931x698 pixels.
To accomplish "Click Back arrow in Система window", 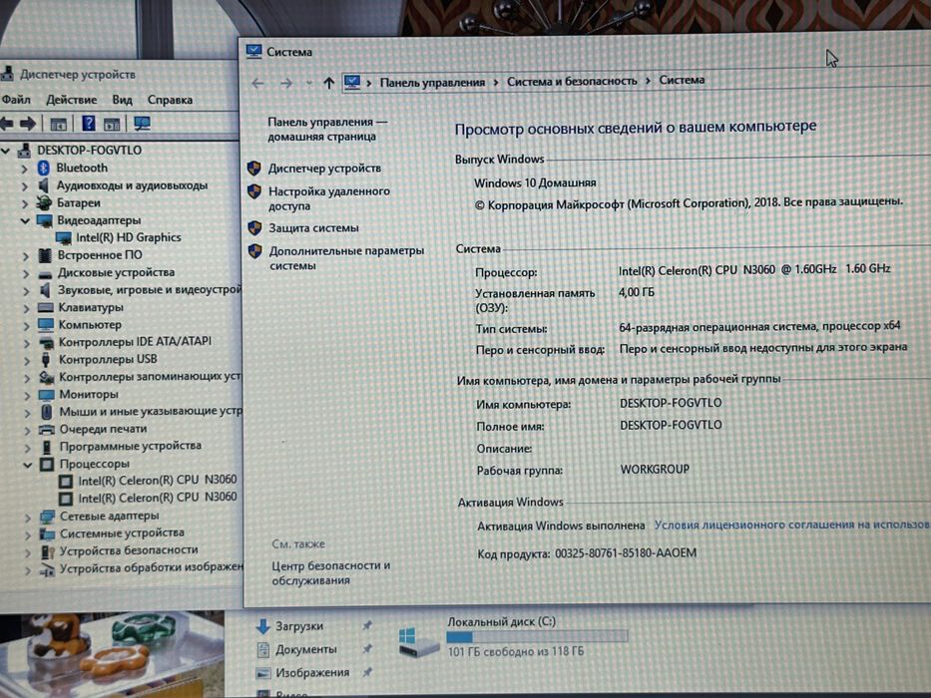I will (257, 83).
